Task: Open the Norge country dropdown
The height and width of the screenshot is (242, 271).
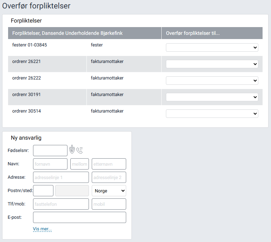Action: click(x=109, y=191)
